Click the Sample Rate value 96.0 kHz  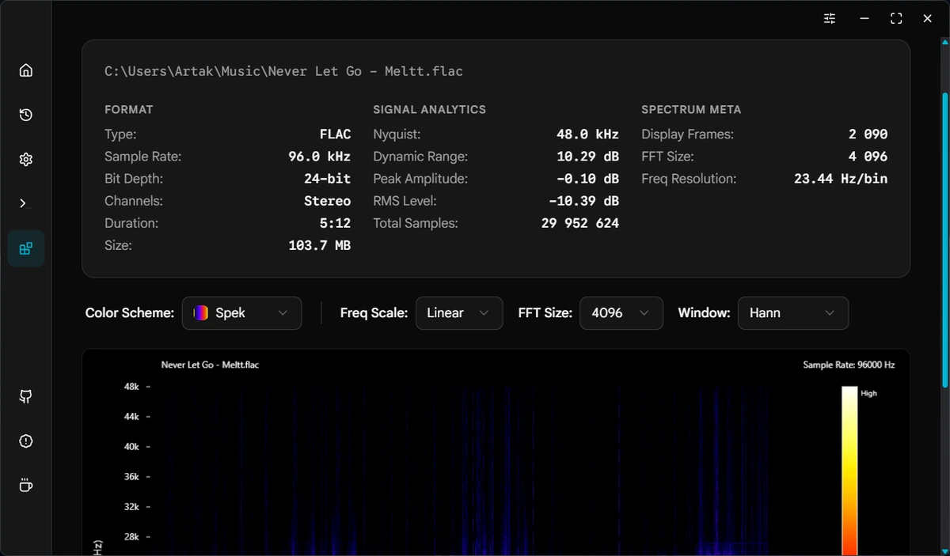[x=320, y=157]
